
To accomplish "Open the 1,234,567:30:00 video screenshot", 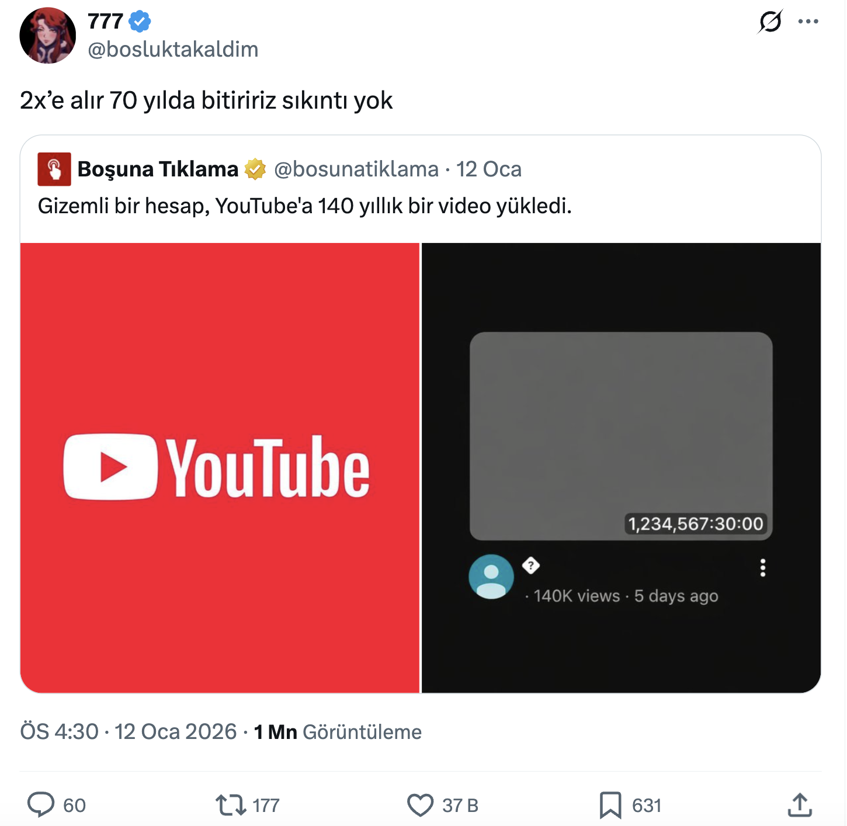I will click(x=621, y=467).
